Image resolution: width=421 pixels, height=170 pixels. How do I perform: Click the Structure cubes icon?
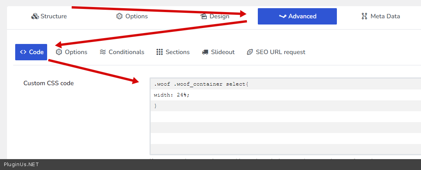point(35,16)
